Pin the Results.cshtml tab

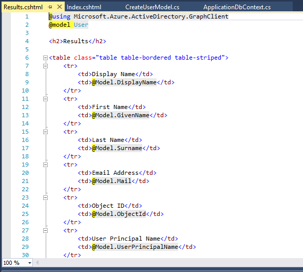(x=50, y=7)
